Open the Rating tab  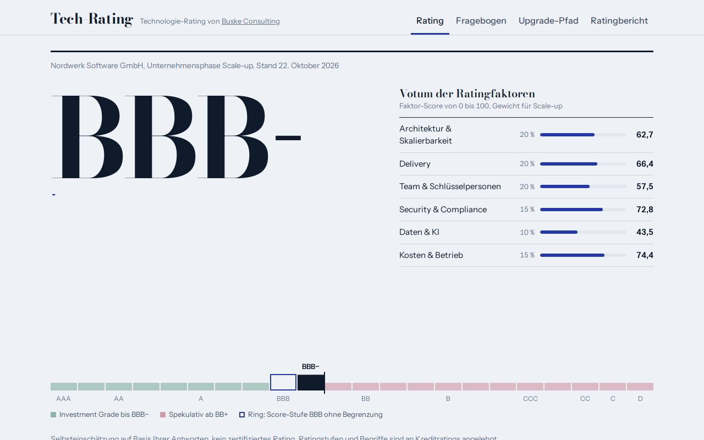(x=430, y=21)
